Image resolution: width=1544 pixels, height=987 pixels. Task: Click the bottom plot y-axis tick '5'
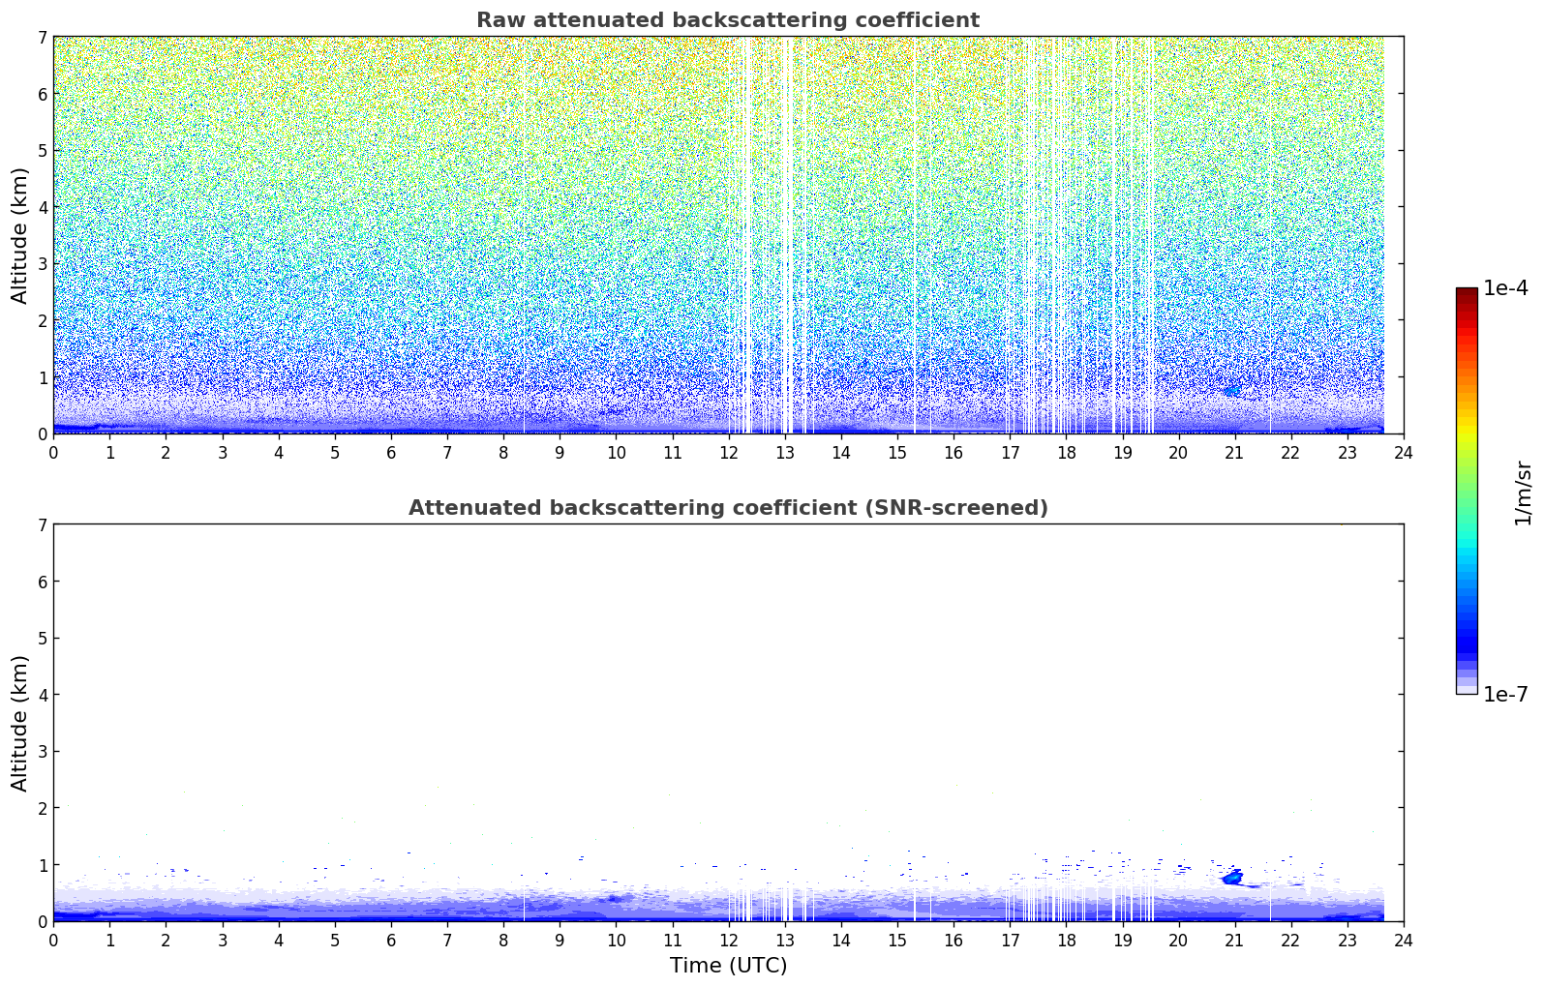42,638
